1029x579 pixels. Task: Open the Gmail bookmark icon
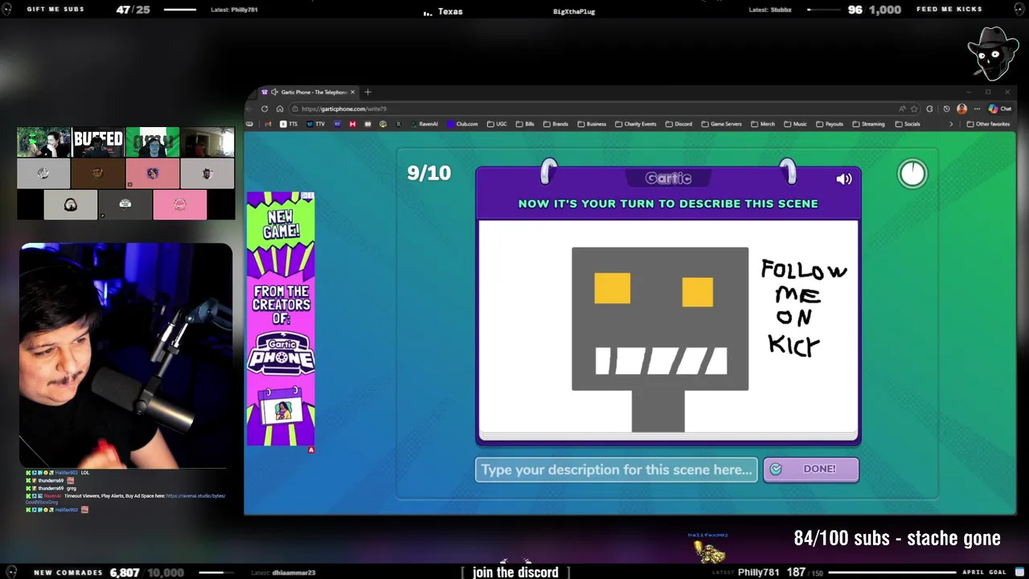[x=268, y=124]
